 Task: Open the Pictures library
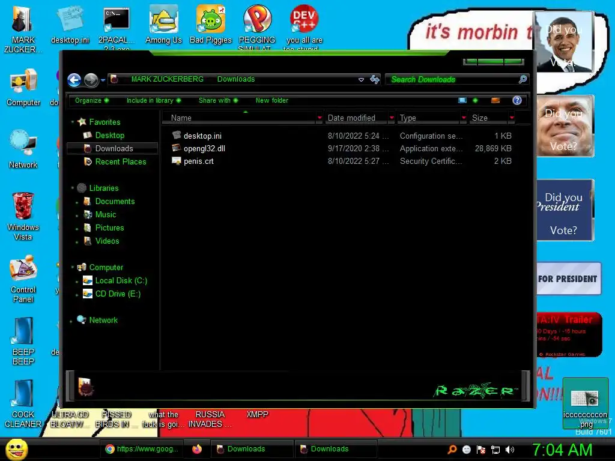point(109,227)
